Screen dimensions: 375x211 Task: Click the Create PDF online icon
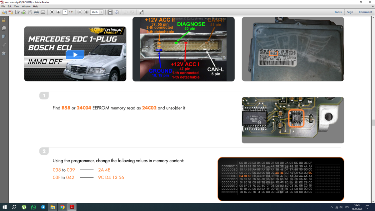pos(11,12)
